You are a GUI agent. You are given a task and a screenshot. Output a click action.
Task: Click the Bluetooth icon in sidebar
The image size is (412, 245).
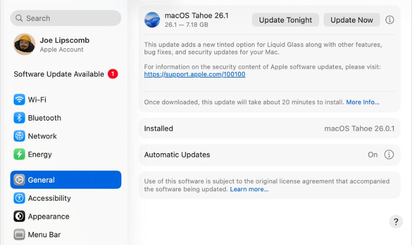19,118
